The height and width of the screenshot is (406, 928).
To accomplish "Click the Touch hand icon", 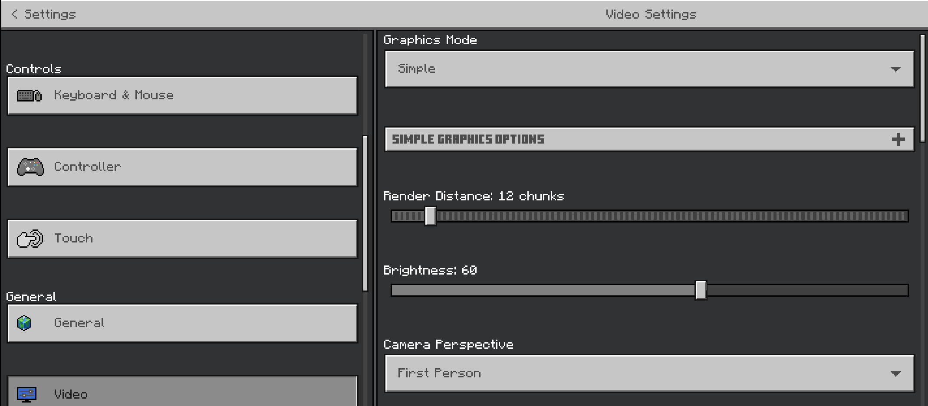I will click(x=30, y=239).
